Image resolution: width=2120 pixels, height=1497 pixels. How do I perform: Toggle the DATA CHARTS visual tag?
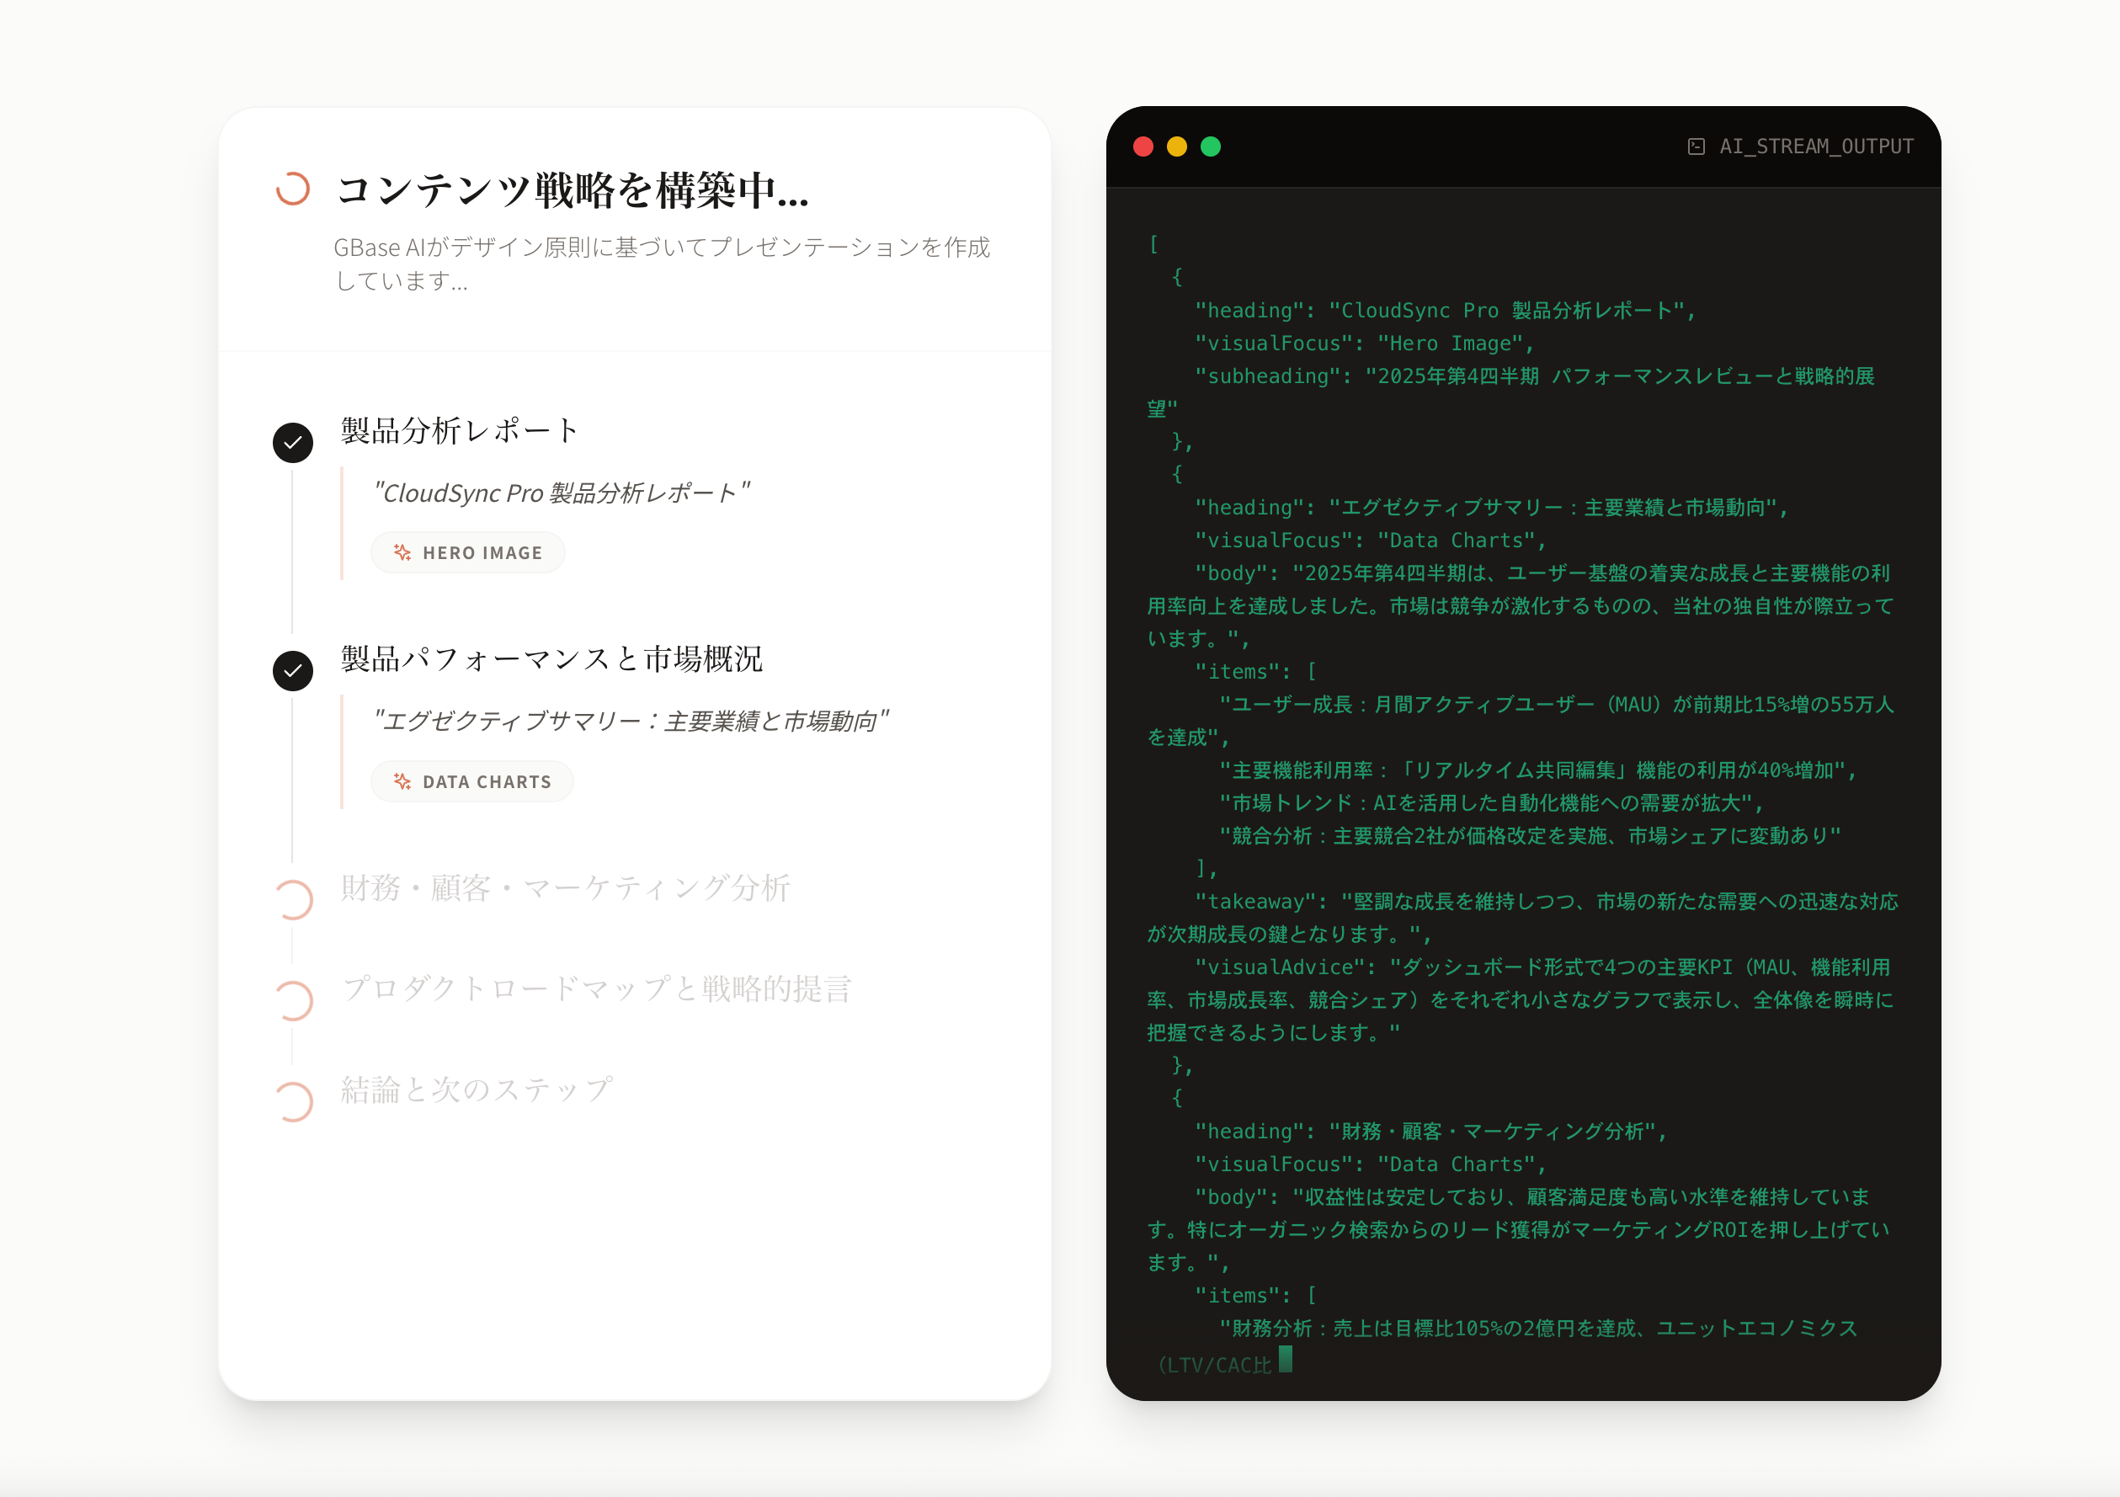[x=471, y=780]
